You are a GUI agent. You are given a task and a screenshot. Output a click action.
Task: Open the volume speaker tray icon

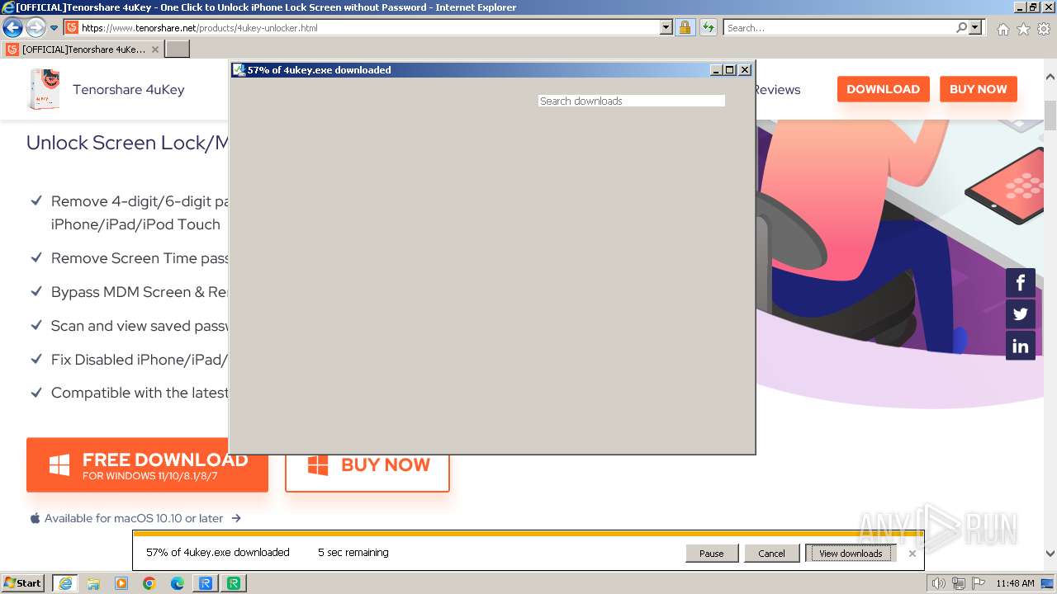tap(938, 583)
